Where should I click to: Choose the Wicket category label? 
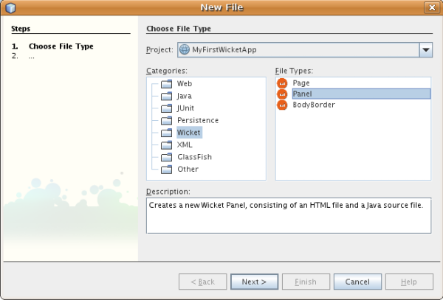click(x=189, y=133)
